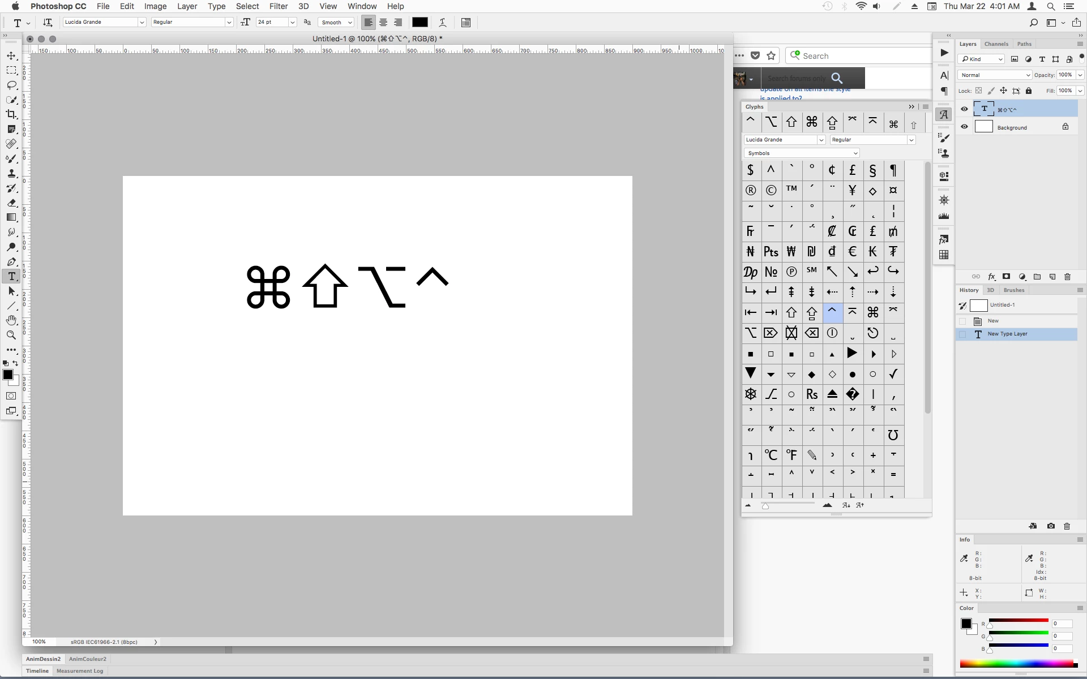The image size is (1087, 679).
Task: Open the Symbols category dropdown in Glyphs
Action: [x=801, y=153]
